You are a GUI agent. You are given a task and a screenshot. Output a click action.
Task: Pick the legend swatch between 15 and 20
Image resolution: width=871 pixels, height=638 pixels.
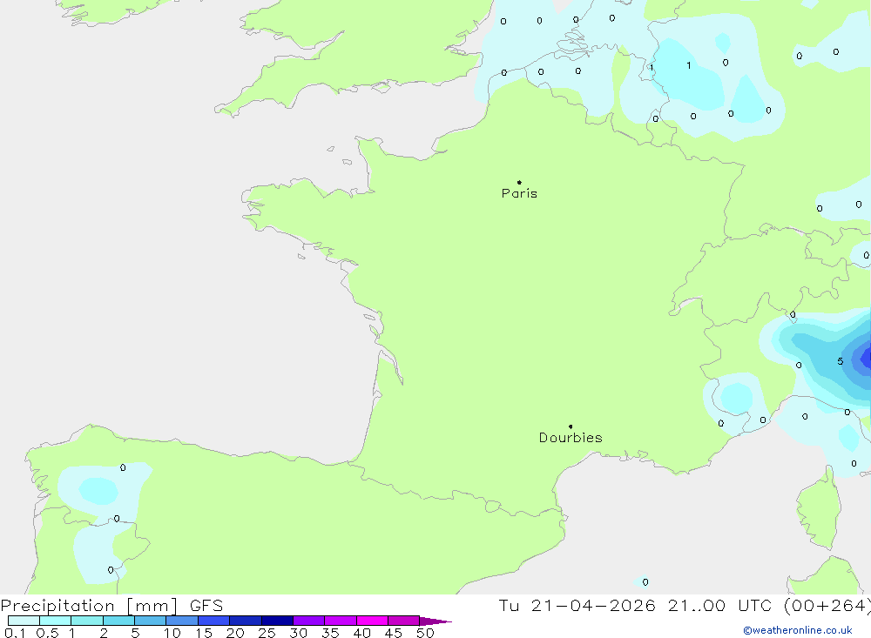pyautogui.click(x=214, y=621)
